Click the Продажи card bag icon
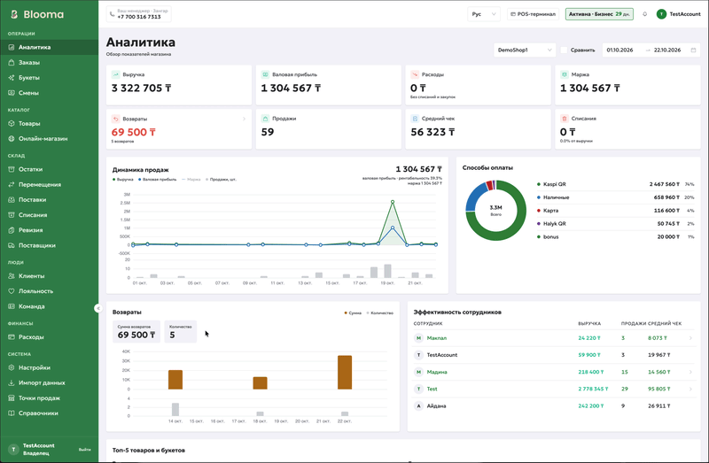Image resolution: width=709 pixels, height=463 pixels. [x=265, y=119]
